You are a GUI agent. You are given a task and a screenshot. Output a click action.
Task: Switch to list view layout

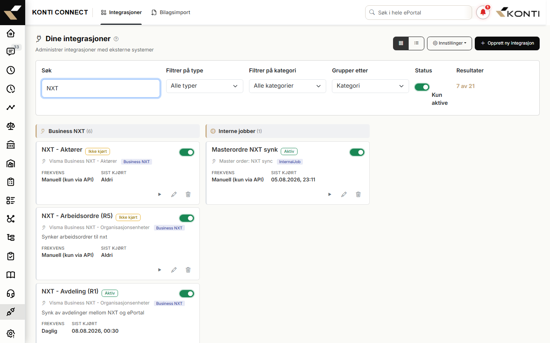[x=416, y=43]
